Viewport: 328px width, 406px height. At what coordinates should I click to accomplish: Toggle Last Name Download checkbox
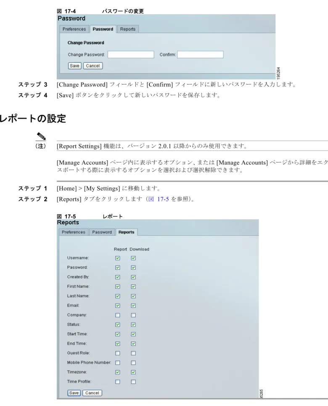click(133, 296)
